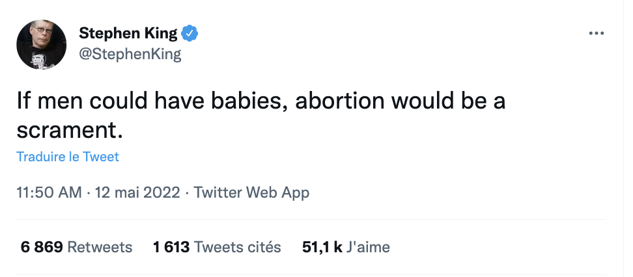Click the 51,1 k likes number

pyautogui.click(x=322, y=247)
